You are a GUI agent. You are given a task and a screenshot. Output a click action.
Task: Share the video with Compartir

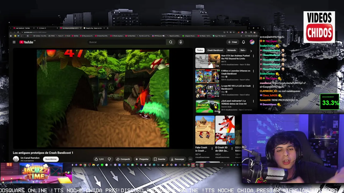point(123,159)
